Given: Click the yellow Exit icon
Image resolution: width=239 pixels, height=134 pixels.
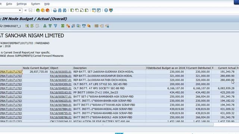Looking at the screenshot, I should click(43, 10).
